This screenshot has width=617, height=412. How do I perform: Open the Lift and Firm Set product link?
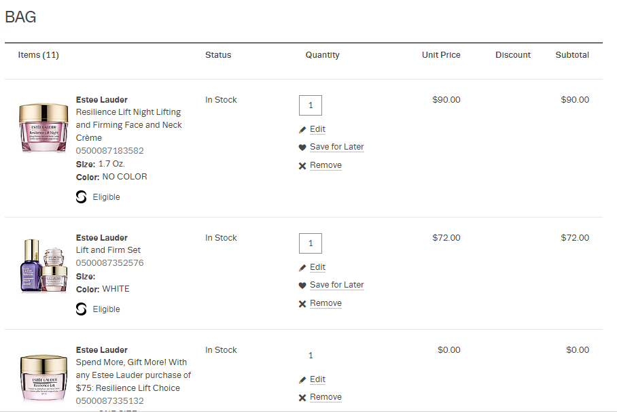coord(108,250)
